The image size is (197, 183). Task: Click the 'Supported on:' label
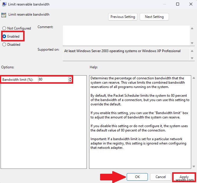tap(48, 50)
